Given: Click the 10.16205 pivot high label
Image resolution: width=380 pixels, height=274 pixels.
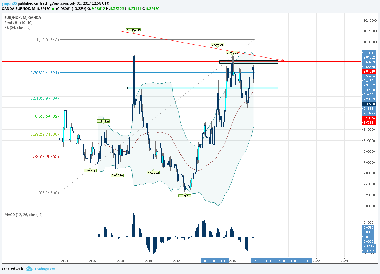Looking at the screenshot, I should pos(133,30).
